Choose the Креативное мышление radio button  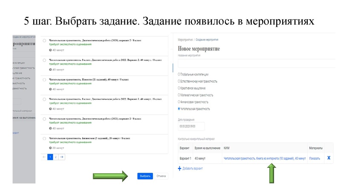[x=179, y=88]
